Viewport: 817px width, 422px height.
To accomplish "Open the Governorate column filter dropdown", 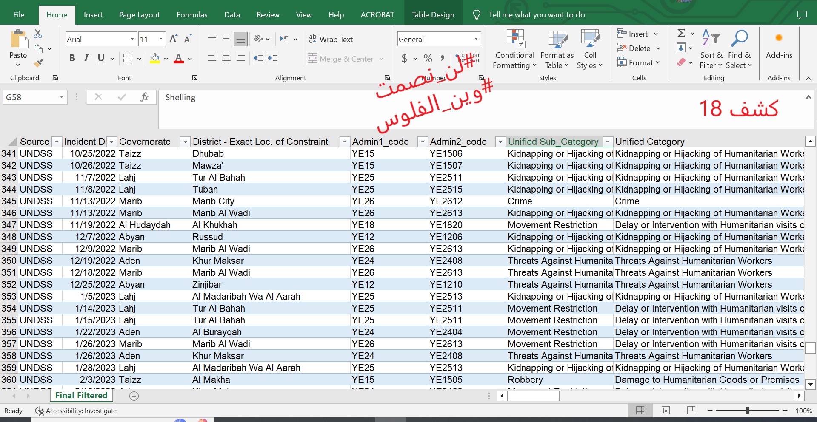I will pos(185,142).
